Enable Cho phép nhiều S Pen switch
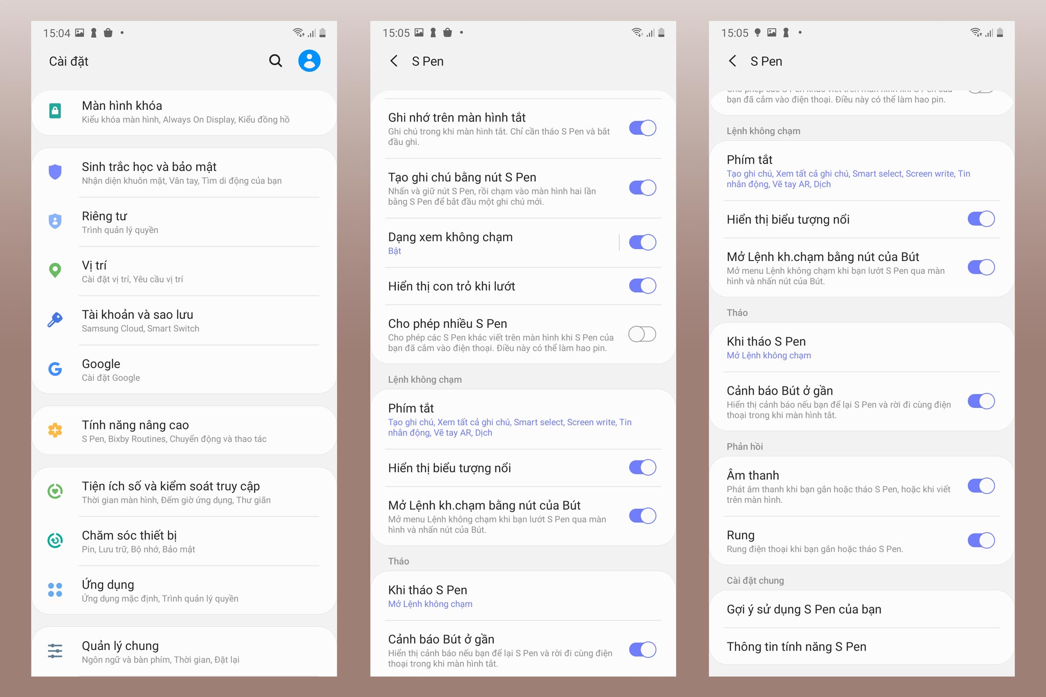1046x697 pixels. [642, 334]
